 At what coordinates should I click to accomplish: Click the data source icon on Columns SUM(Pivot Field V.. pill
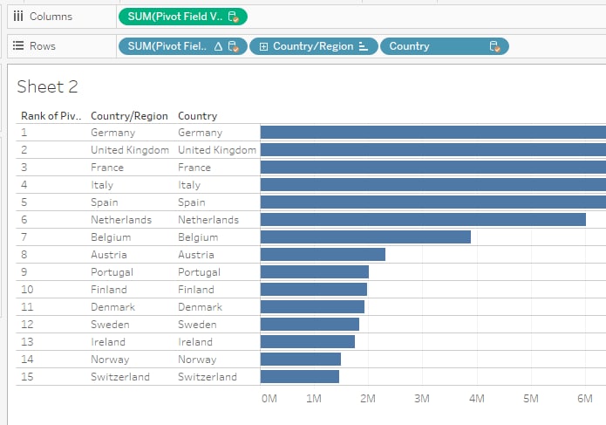233,17
